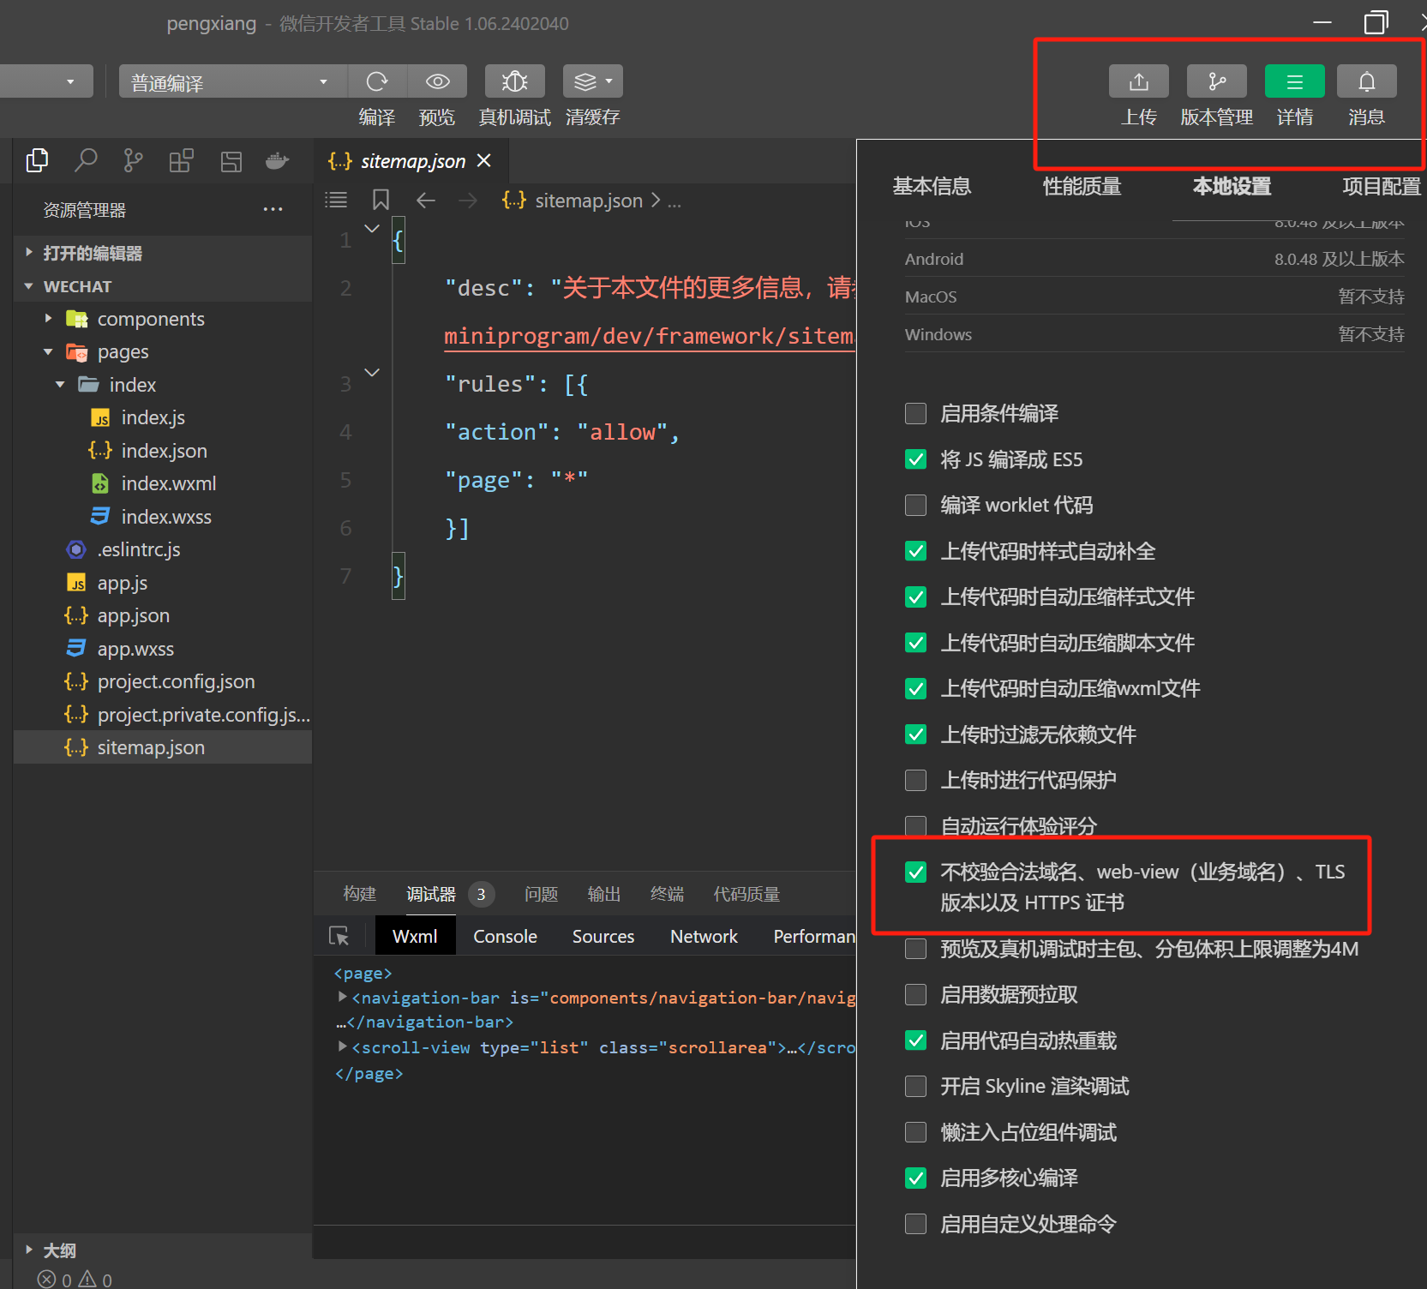Collapse the index folder
Screen dimensions: 1427x1289
[60, 384]
